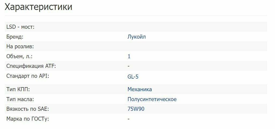This screenshot has width=275, height=129.
Task: Open the Полусинтетическое oil type link
Action: click(x=152, y=99)
